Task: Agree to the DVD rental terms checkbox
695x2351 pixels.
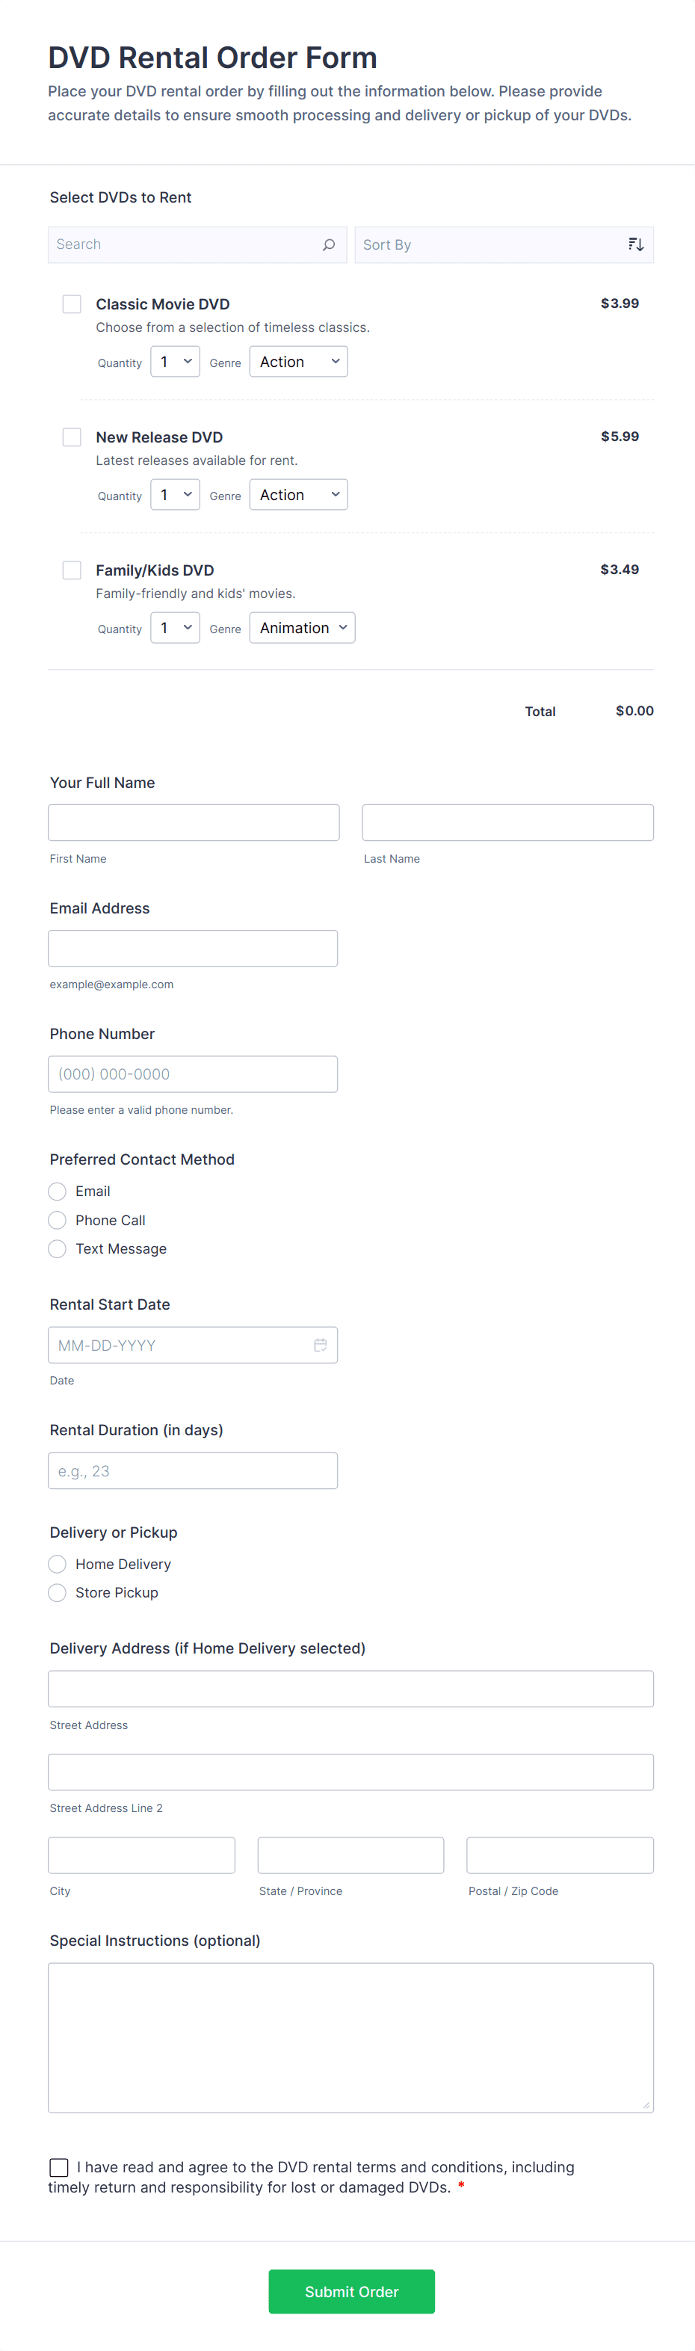Action: coord(59,2166)
